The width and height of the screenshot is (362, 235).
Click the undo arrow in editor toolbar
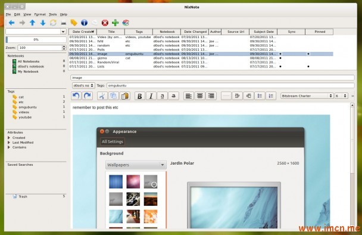(76, 96)
